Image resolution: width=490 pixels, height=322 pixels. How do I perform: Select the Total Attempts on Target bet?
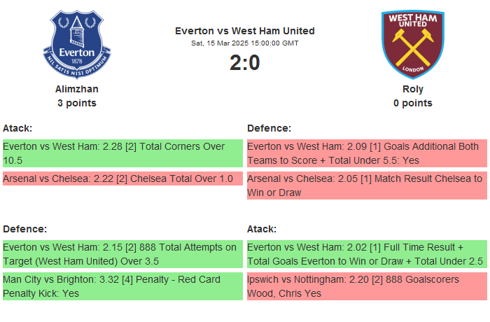[x=122, y=254]
